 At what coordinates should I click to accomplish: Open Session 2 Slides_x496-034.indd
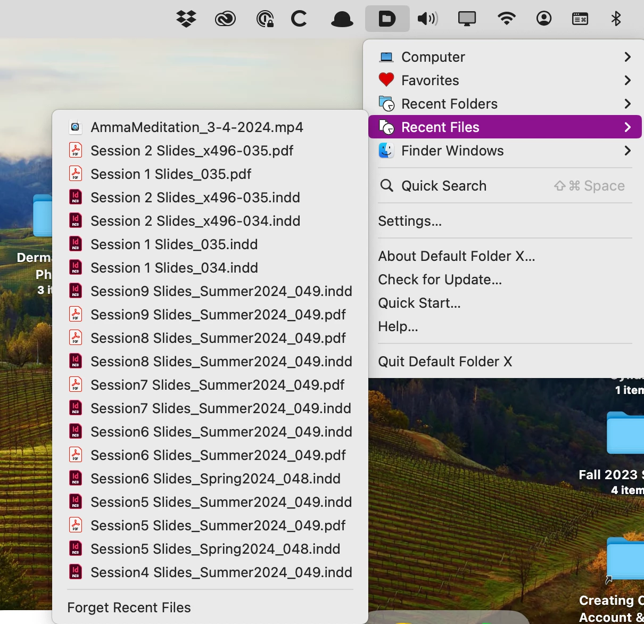tap(210, 221)
